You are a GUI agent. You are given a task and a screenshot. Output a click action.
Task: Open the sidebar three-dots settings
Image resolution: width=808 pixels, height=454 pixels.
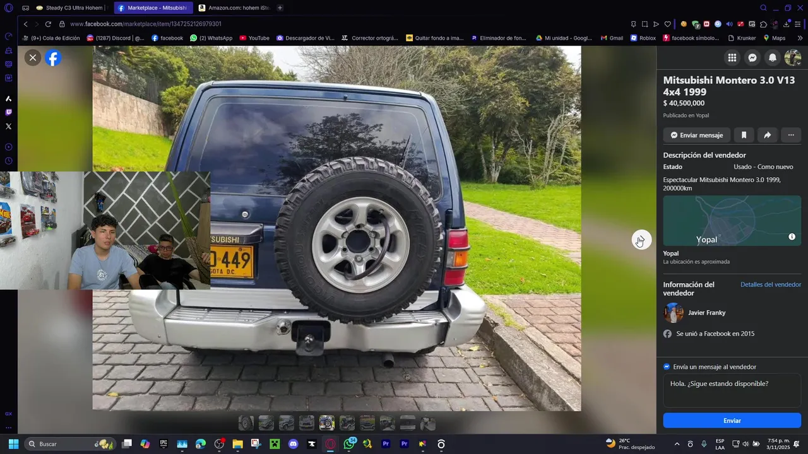(8, 428)
